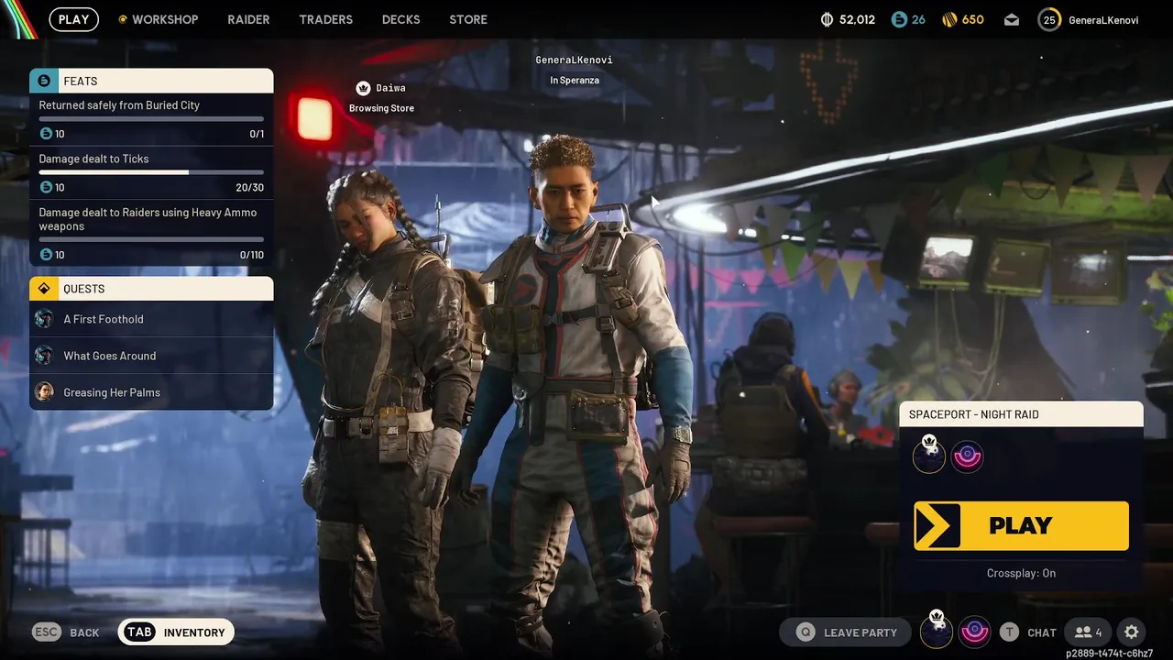Viewport: 1173px width, 660px height.
Task: Open the Feats panel header
Action: pos(151,81)
